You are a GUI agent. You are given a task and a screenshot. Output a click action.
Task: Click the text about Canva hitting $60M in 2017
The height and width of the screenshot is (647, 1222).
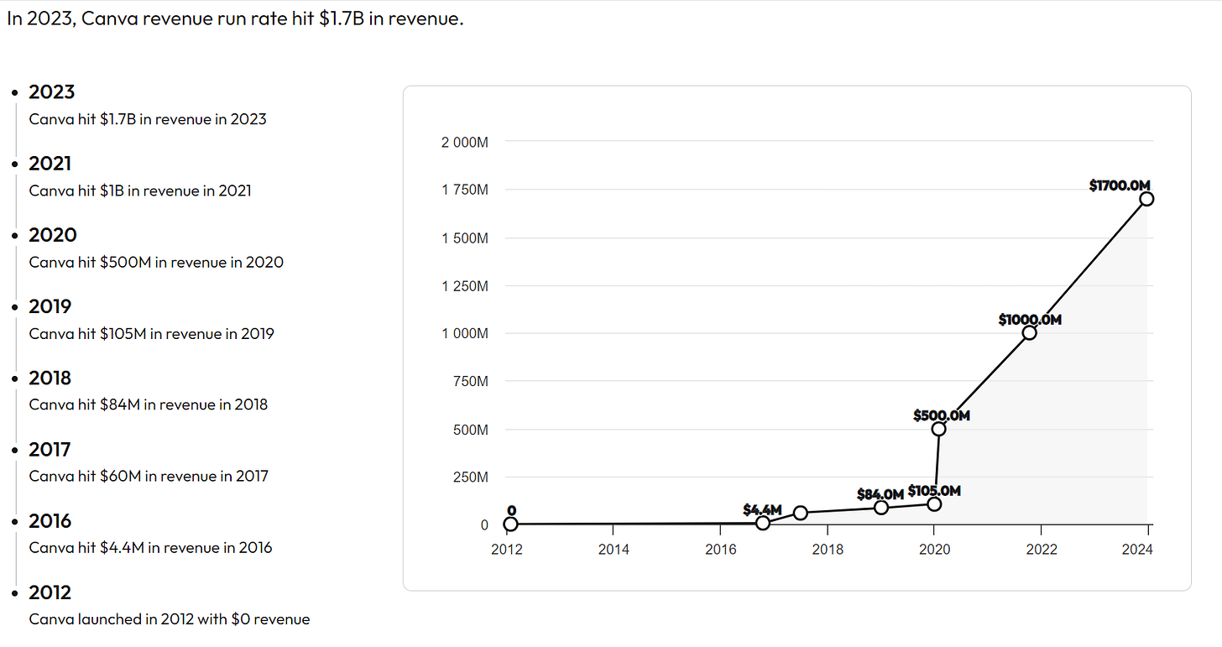[x=148, y=476]
